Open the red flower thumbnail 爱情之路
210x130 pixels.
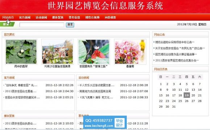pyautogui.click(x=94, y=52)
